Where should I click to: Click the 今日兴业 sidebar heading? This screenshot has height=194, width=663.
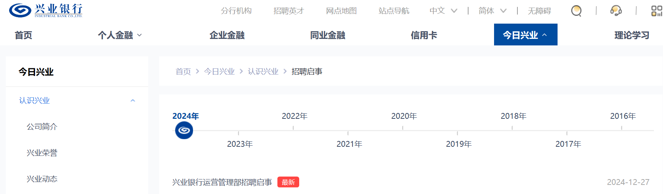tap(36, 72)
